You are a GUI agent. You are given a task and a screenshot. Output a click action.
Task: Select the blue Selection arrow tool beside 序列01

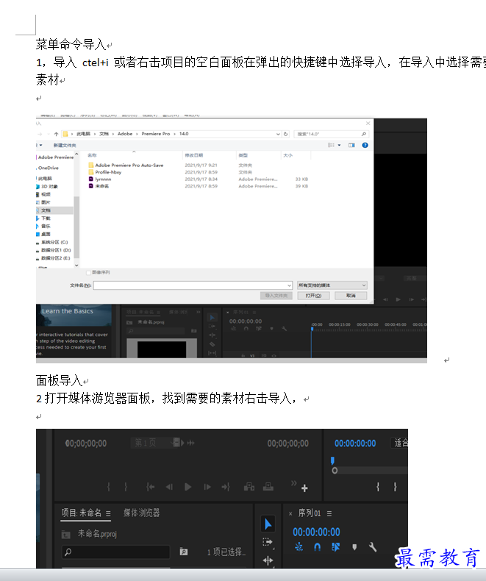[x=268, y=524]
